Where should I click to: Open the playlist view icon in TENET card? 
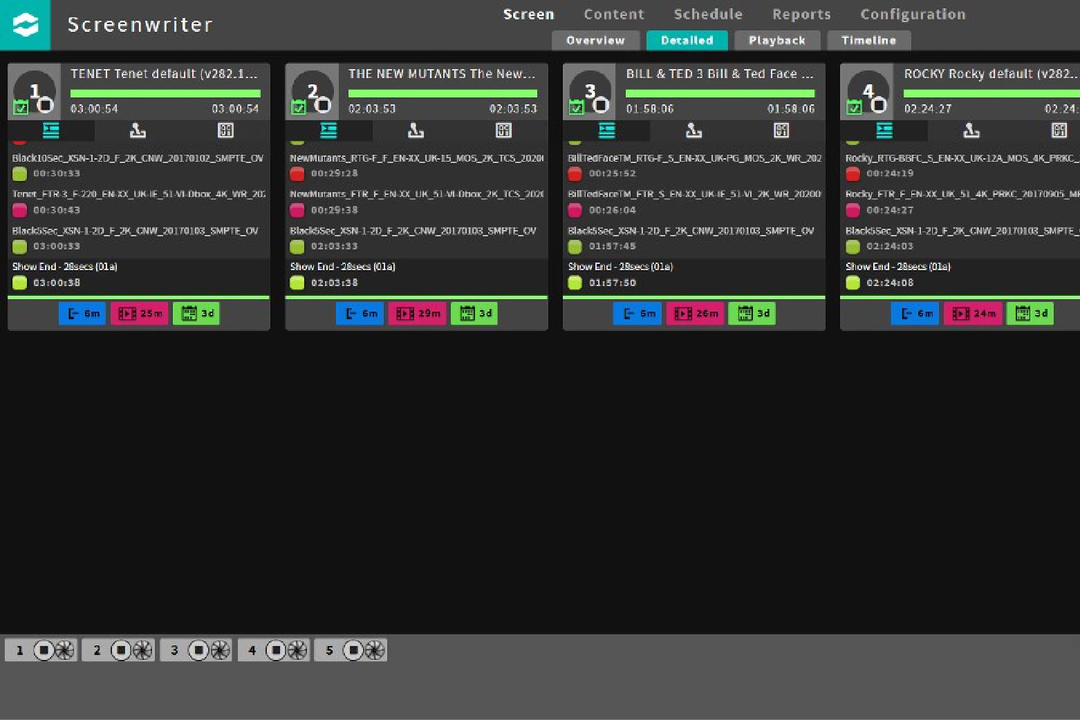coord(51,130)
